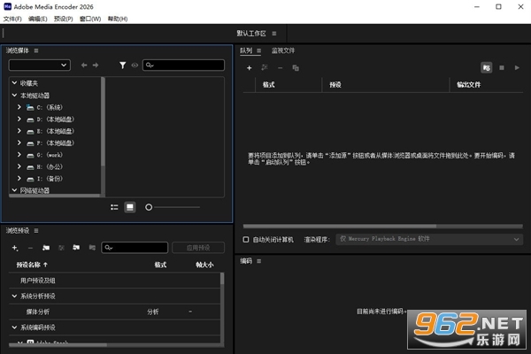Click the preset list vertical scrollbar
This screenshot has height=354, width=531.
(x=222, y=279)
